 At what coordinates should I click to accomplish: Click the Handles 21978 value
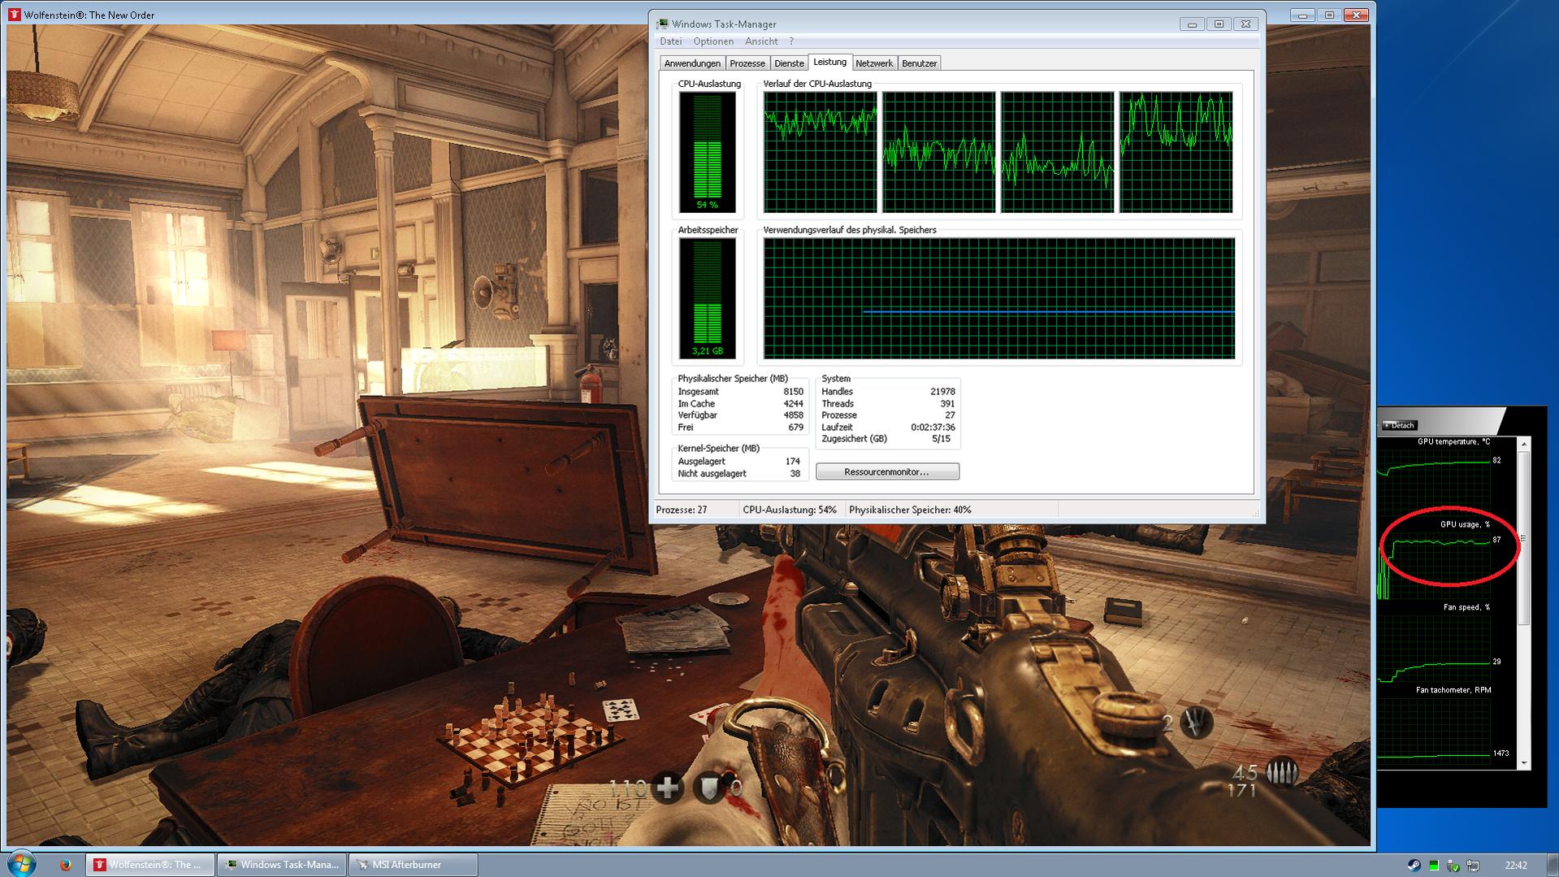(942, 392)
